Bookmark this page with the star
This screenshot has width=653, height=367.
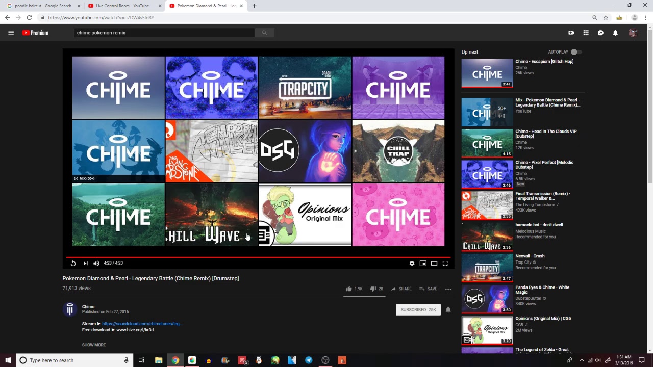point(606,17)
